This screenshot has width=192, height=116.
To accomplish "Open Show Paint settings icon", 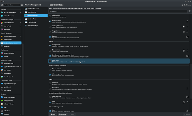I will pos(187,89).
